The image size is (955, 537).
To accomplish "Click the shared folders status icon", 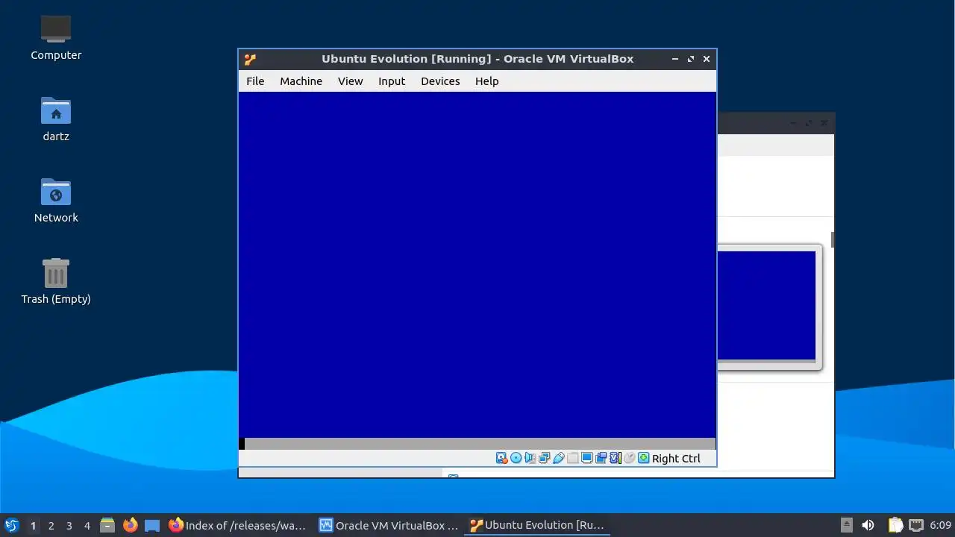I will click(x=572, y=458).
